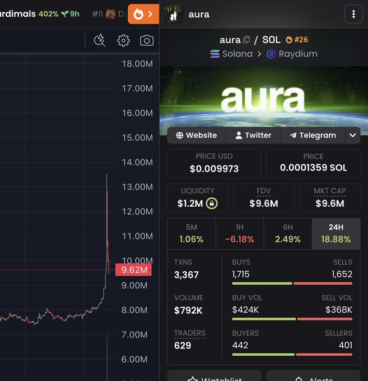Viewport: 368px width, 381px height.
Task: Open the aura Telegram link
Action: click(x=313, y=136)
